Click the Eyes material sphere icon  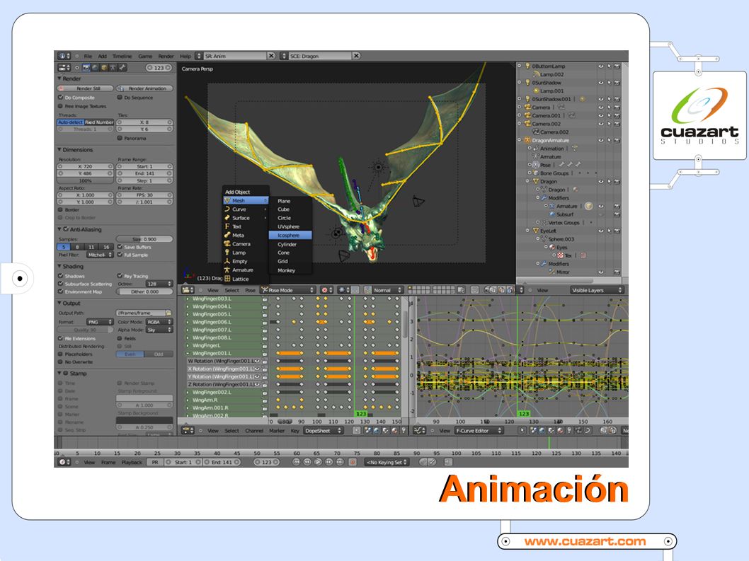(x=552, y=248)
